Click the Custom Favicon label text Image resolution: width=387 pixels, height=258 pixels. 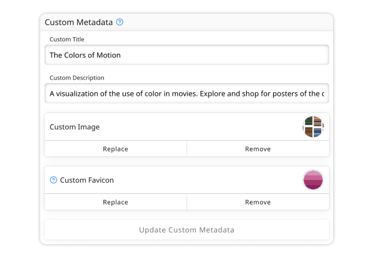click(x=87, y=180)
